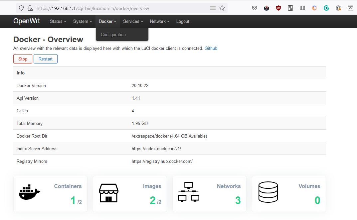Restart the Docker service

pyautogui.click(x=46, y=59)
